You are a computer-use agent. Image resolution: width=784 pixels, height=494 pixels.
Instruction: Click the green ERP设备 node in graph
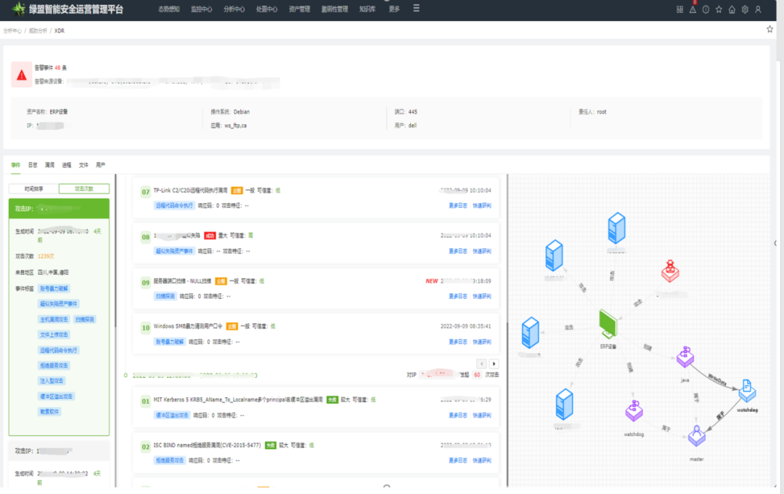(608, 324)
